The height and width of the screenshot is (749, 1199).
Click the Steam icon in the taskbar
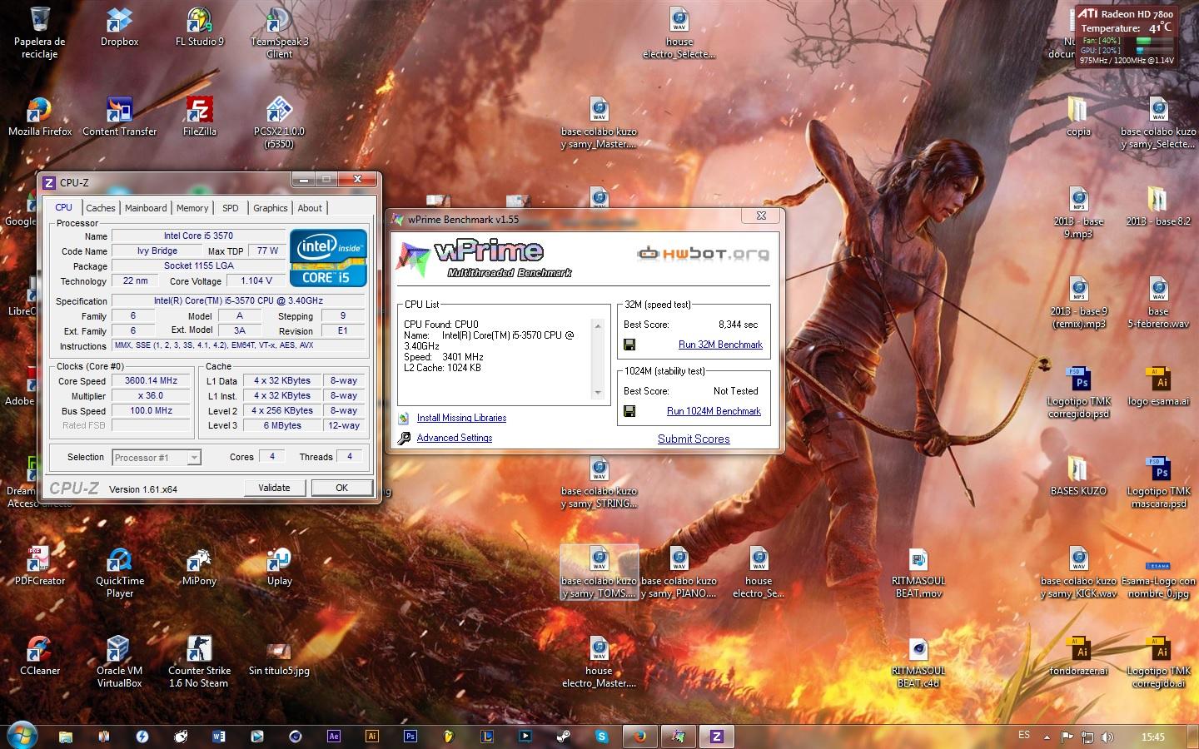[x=564, y=736]
